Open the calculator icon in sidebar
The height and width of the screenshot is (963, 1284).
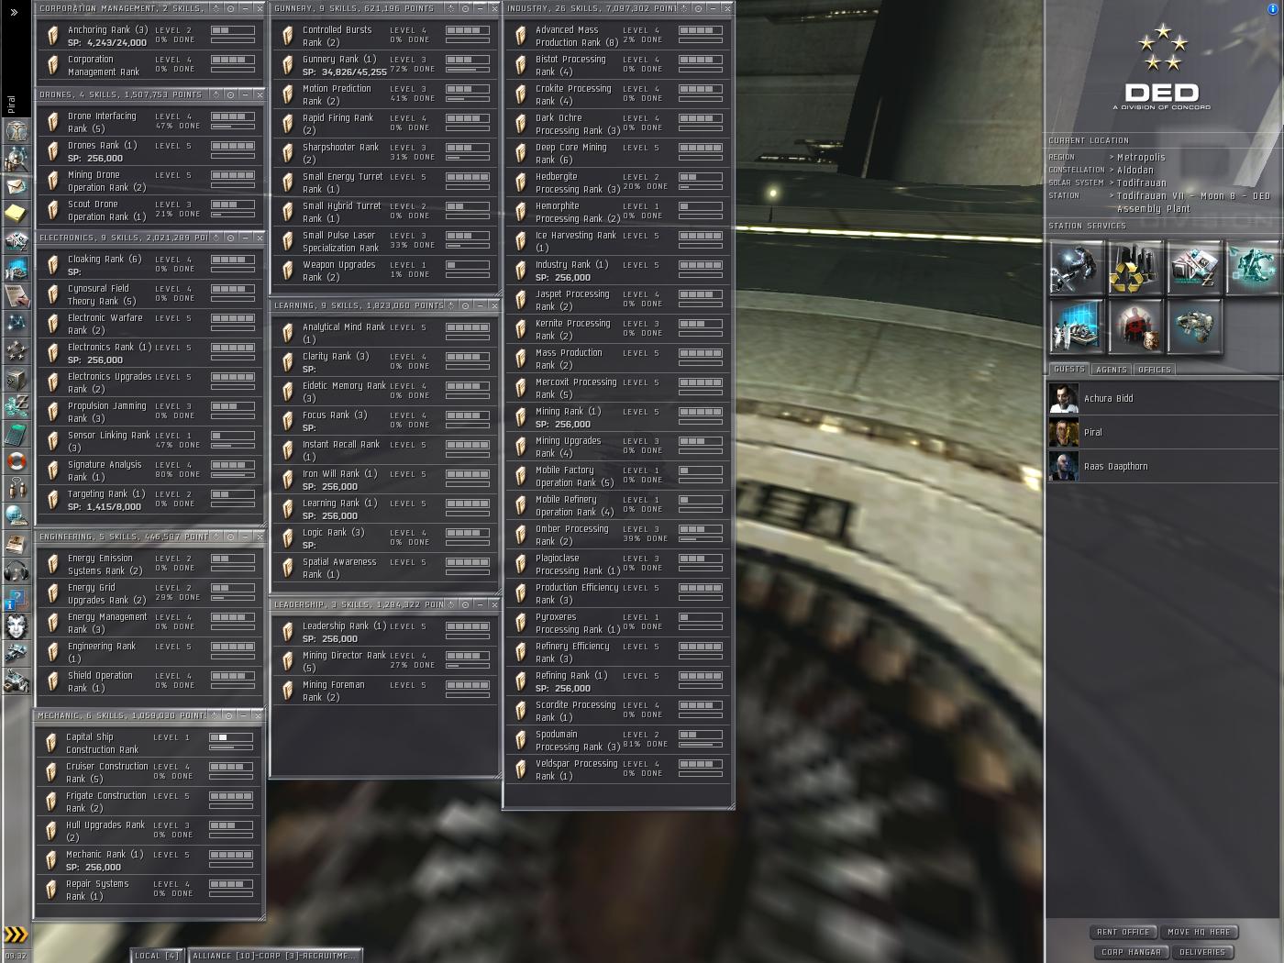(x=17, y=433)
